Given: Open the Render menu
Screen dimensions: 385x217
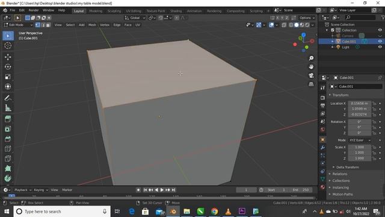Looking at the screenshot, I should pyautogui.click(x=34, y=10).
